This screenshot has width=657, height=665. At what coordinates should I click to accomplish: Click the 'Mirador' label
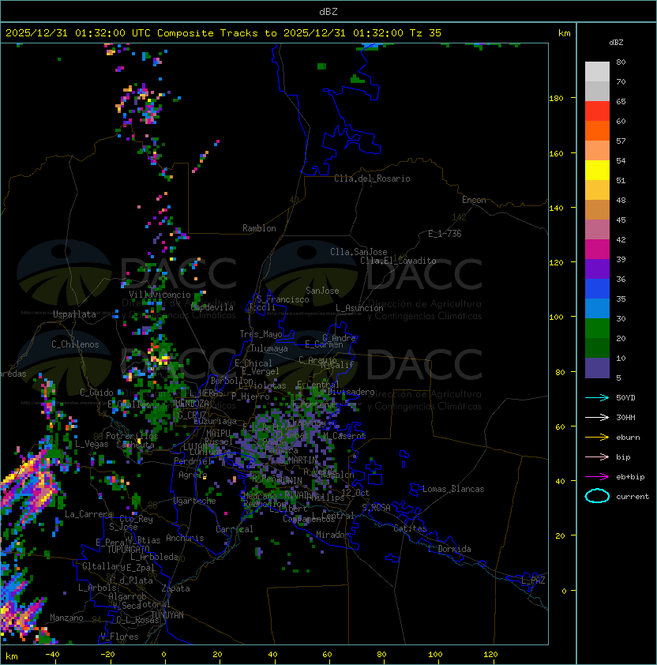333,535
